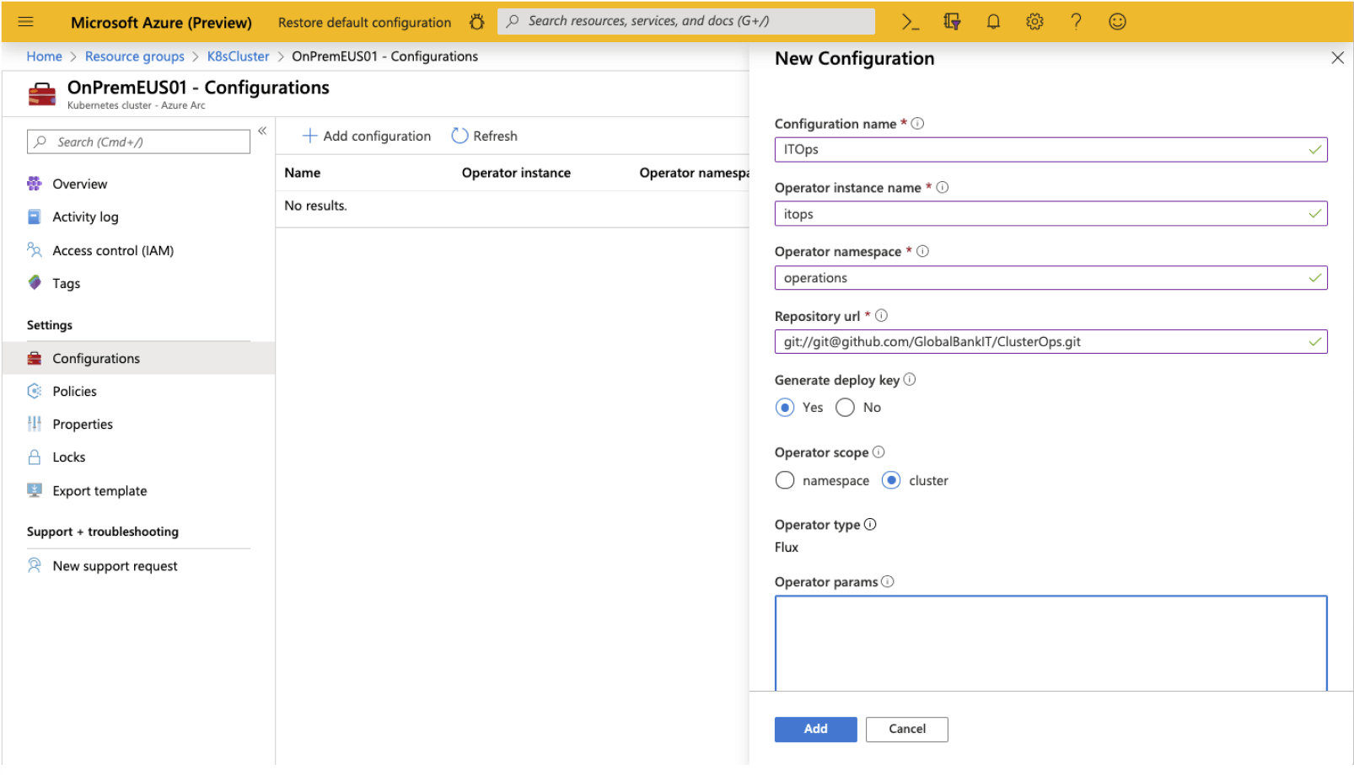The image size is (1354, 775).
Task: Open the portal Settings gear
Action: 1034,21
